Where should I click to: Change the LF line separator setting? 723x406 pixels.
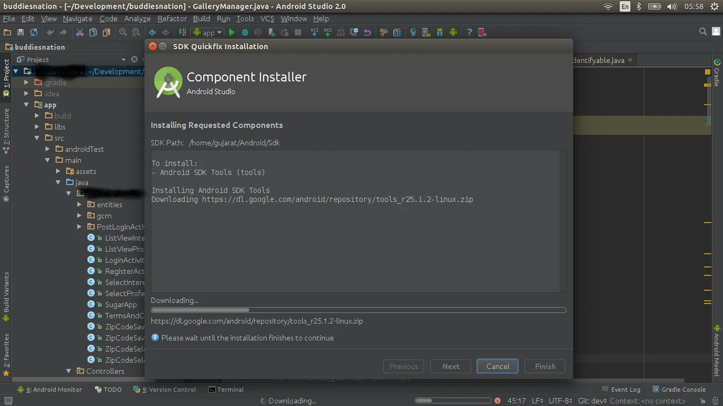537,401
